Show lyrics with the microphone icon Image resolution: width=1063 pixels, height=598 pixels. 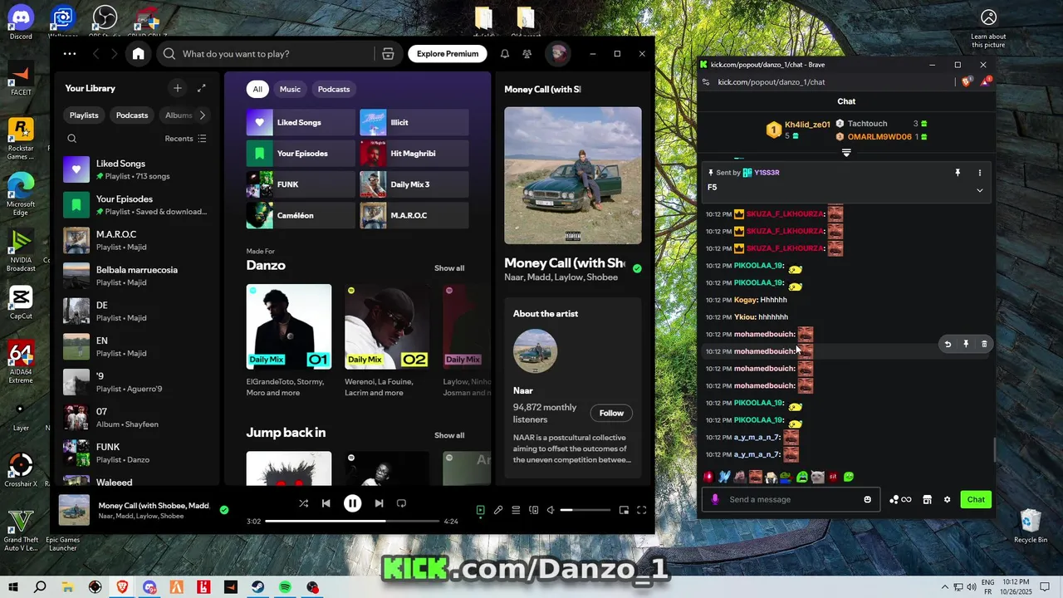click(498, 510)
